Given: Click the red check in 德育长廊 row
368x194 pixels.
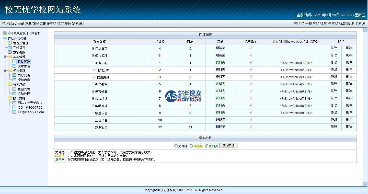Looking at the screenshot, I should [x=251, y=91].
